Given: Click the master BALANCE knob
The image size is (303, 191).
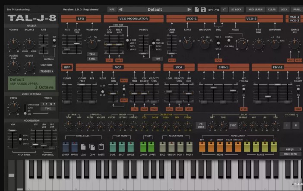Looking at the screenshot, I should [x=29, y=44].
